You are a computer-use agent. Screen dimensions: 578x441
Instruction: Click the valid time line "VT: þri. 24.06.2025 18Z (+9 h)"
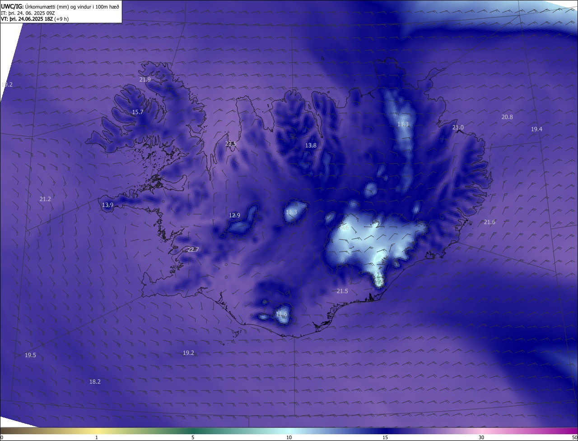tap(35, 19)
